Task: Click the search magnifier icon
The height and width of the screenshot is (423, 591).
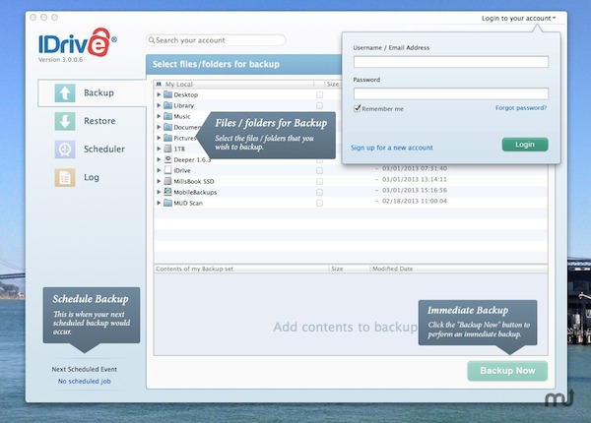Action: pyautogui.click(x=152, y=40)
